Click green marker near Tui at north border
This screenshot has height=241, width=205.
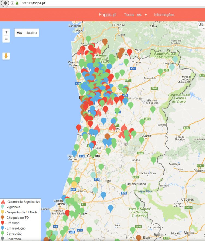(88, 39)
